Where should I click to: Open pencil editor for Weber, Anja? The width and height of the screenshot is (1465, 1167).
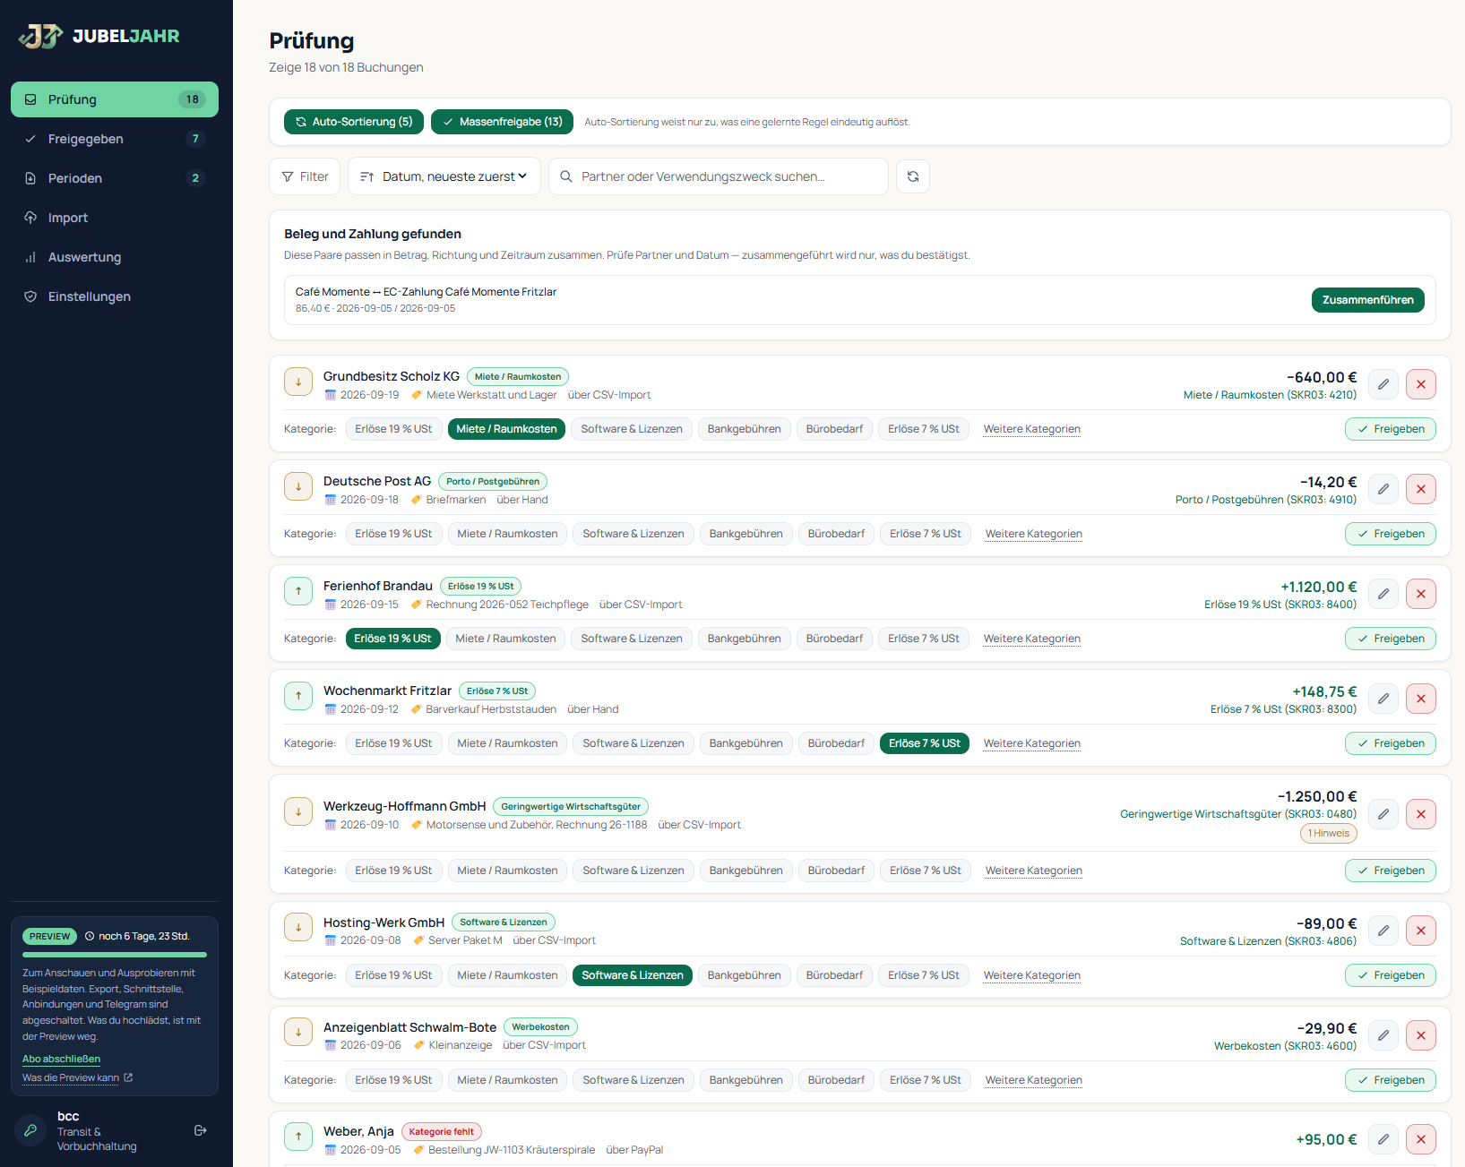click(1383, 1139)
